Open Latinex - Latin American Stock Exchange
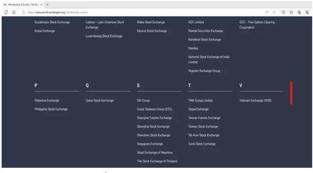The width and height of the screenshot is (313, 173). point(105,25)
